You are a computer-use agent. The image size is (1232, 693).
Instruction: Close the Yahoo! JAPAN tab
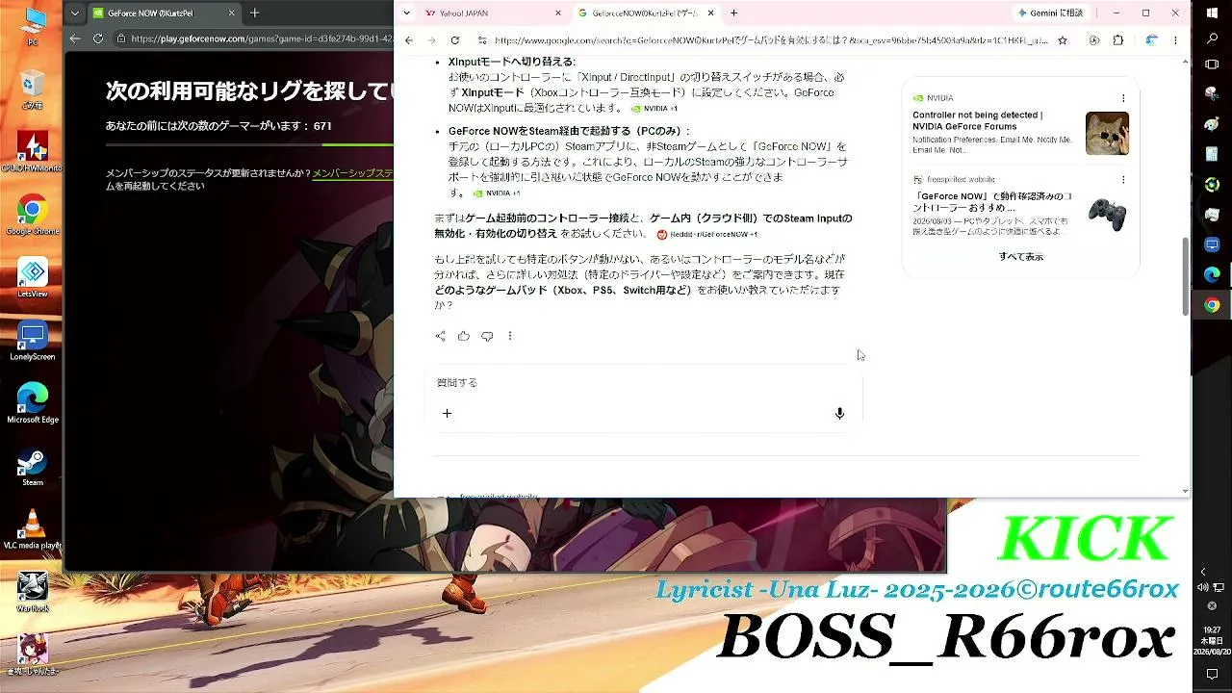coord(558,13)
